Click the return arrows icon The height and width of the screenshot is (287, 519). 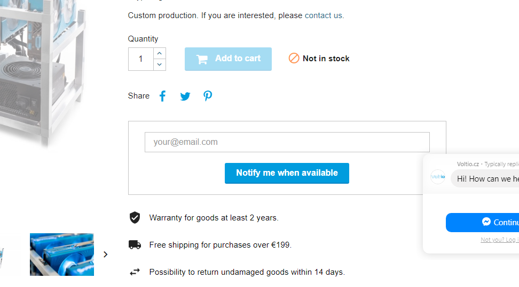135,272
